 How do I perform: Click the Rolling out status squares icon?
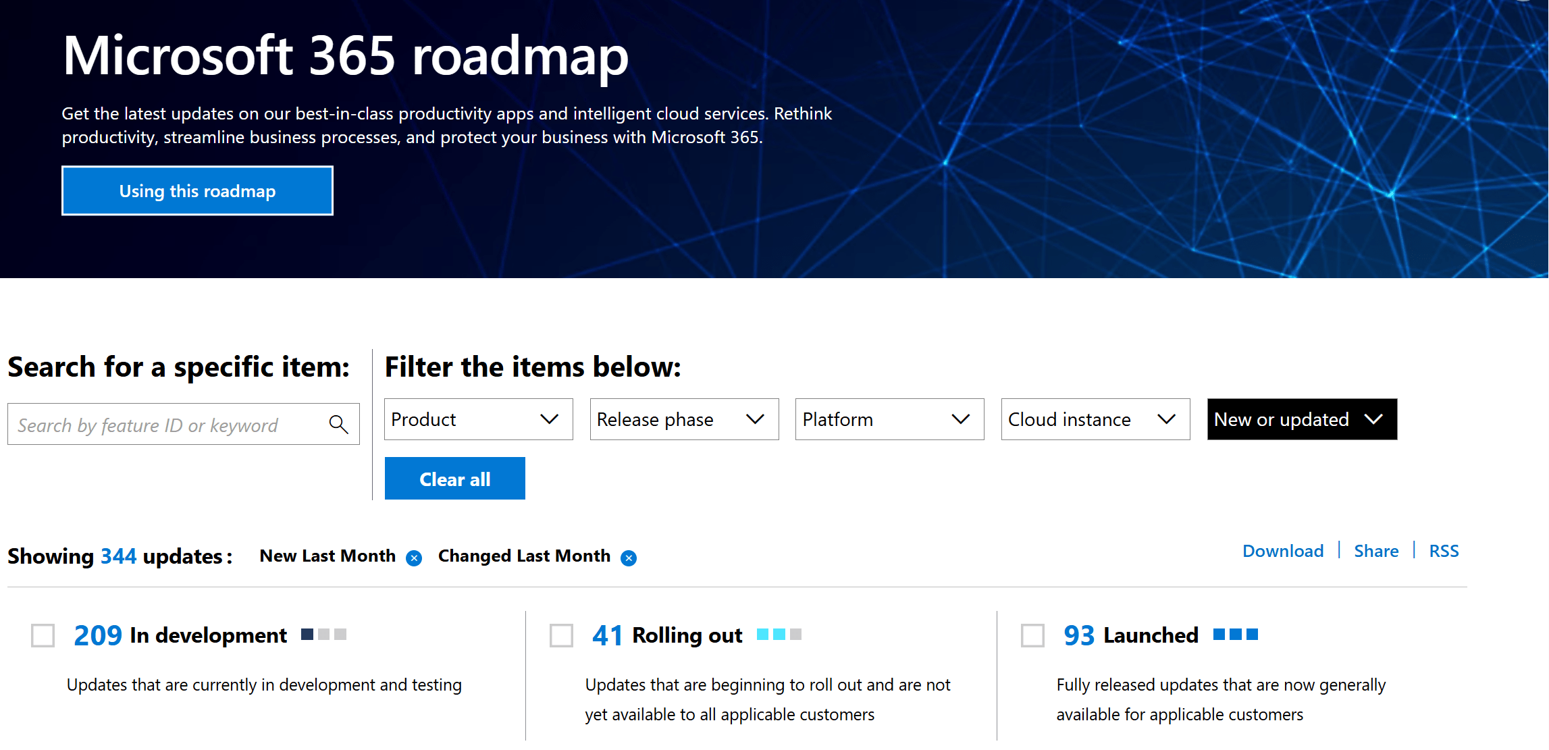[779, 635]
